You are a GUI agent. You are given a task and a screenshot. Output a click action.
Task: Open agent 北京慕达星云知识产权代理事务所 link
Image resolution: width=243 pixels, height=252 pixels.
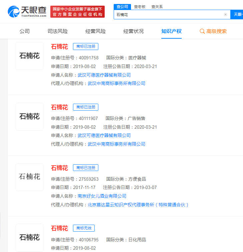pyautogui.click(x=138, y=205)
